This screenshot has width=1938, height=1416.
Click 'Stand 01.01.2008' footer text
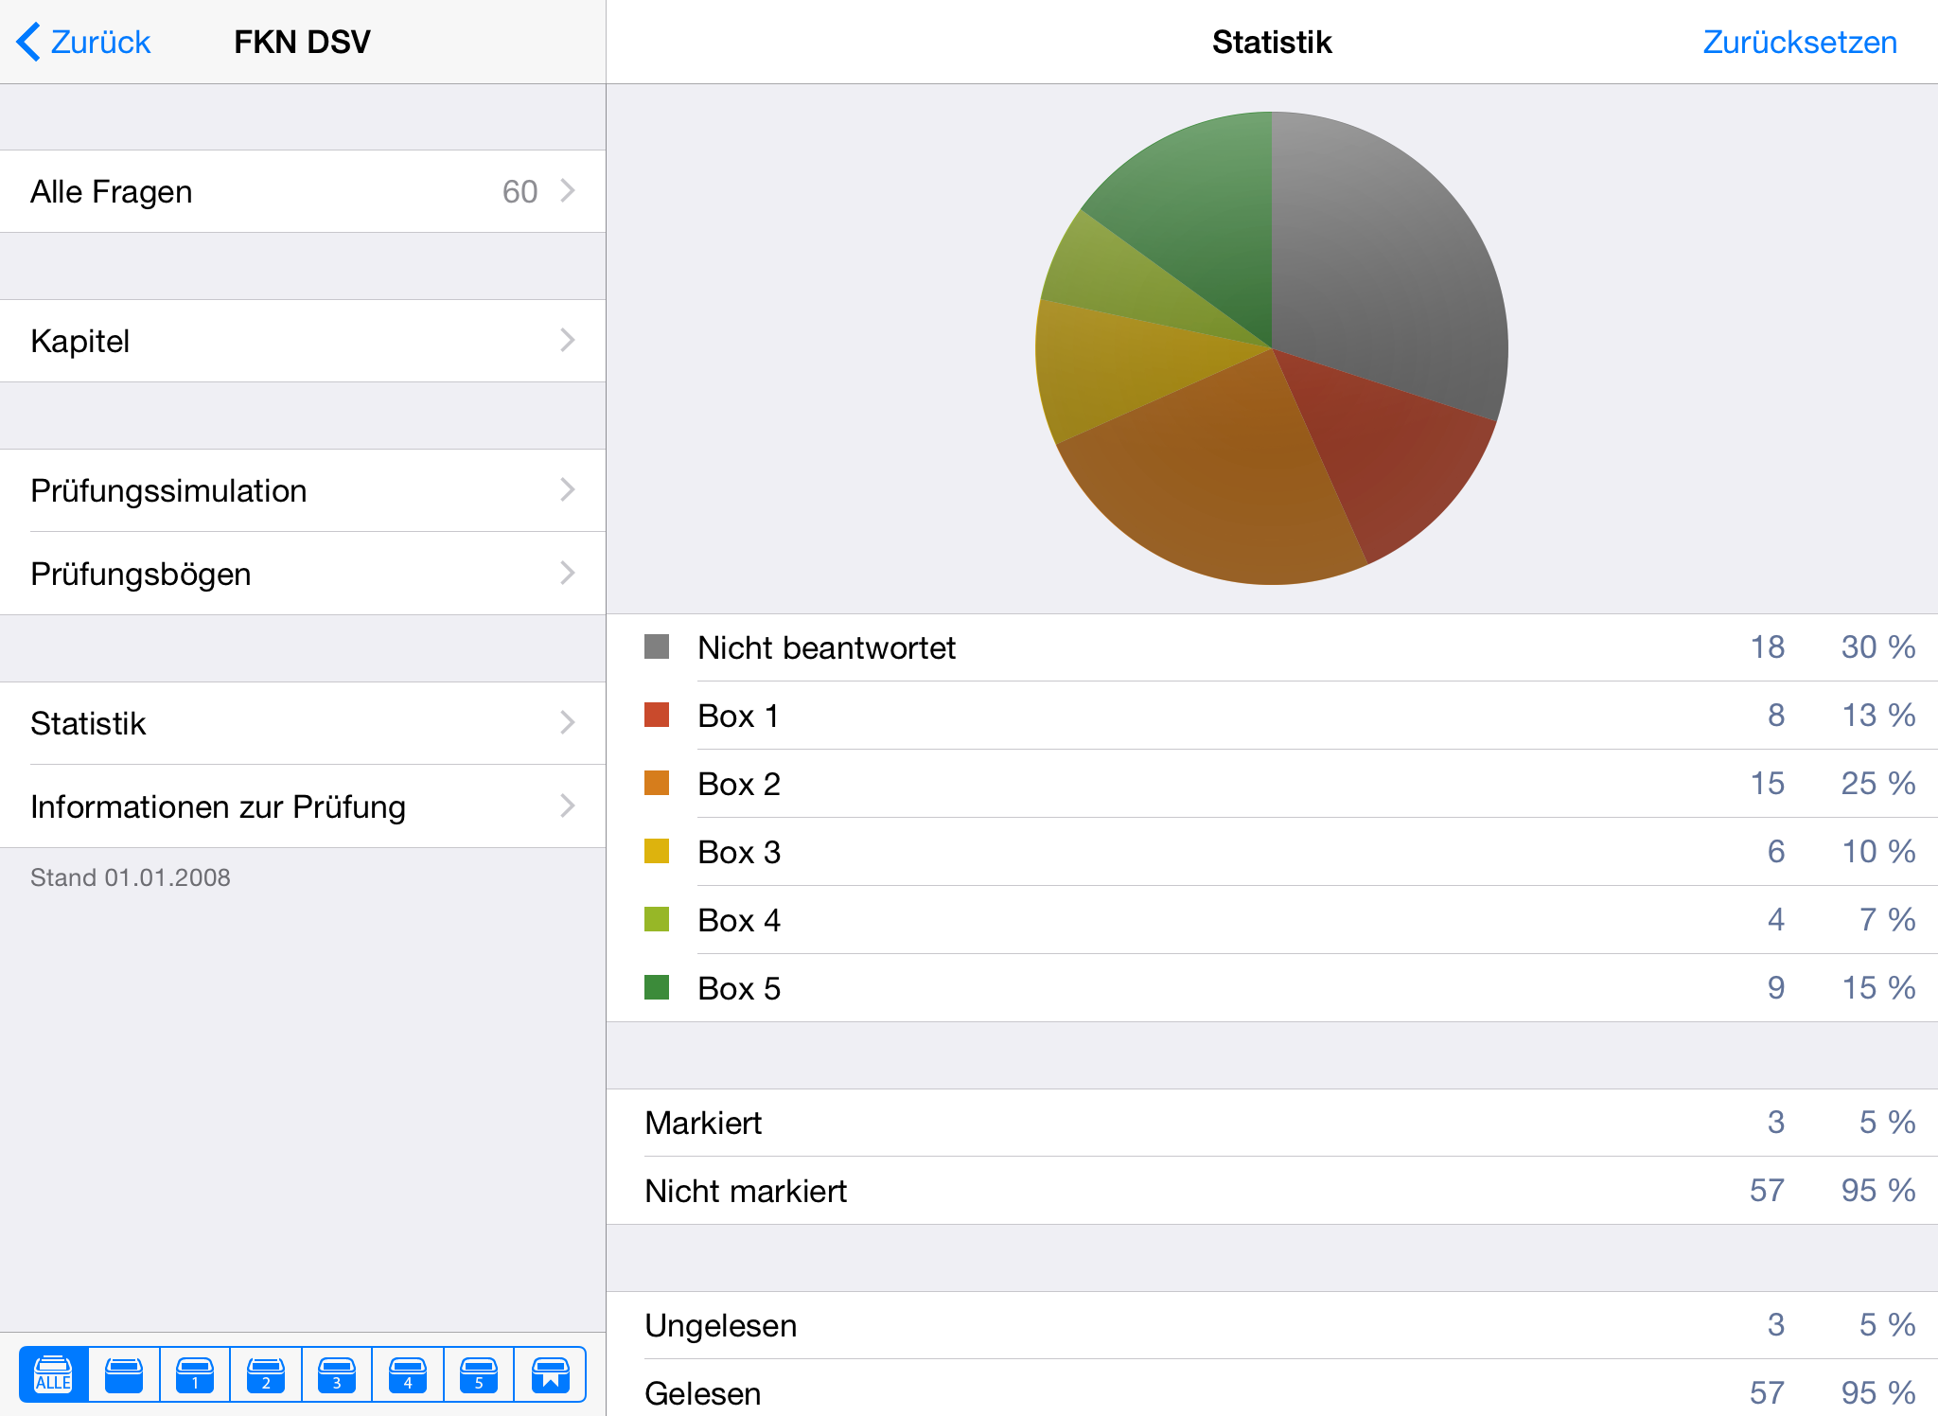click(x=131, y=877)
